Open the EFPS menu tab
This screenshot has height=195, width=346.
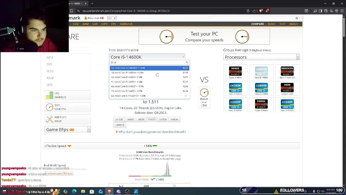(104, 24)
